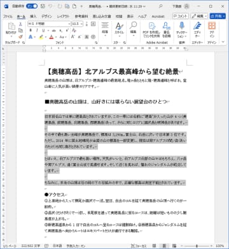Click the Save icon in title bar
This screenshot has width=229, height=249.
pyautogui.click(x=43, y=6)
